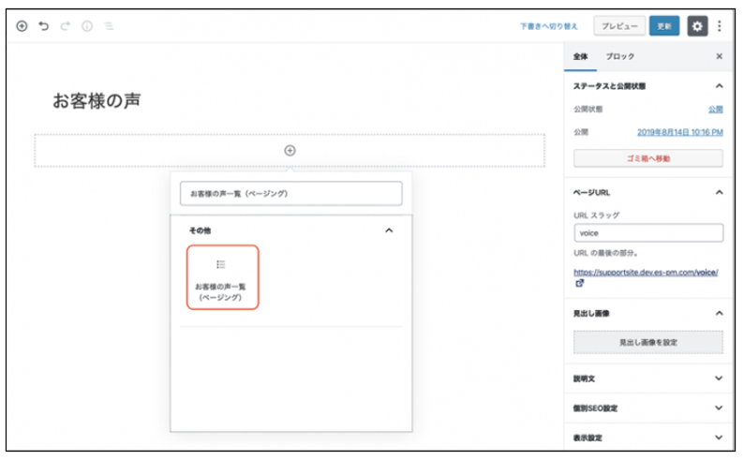Click the 更新 button

[664, 26]
